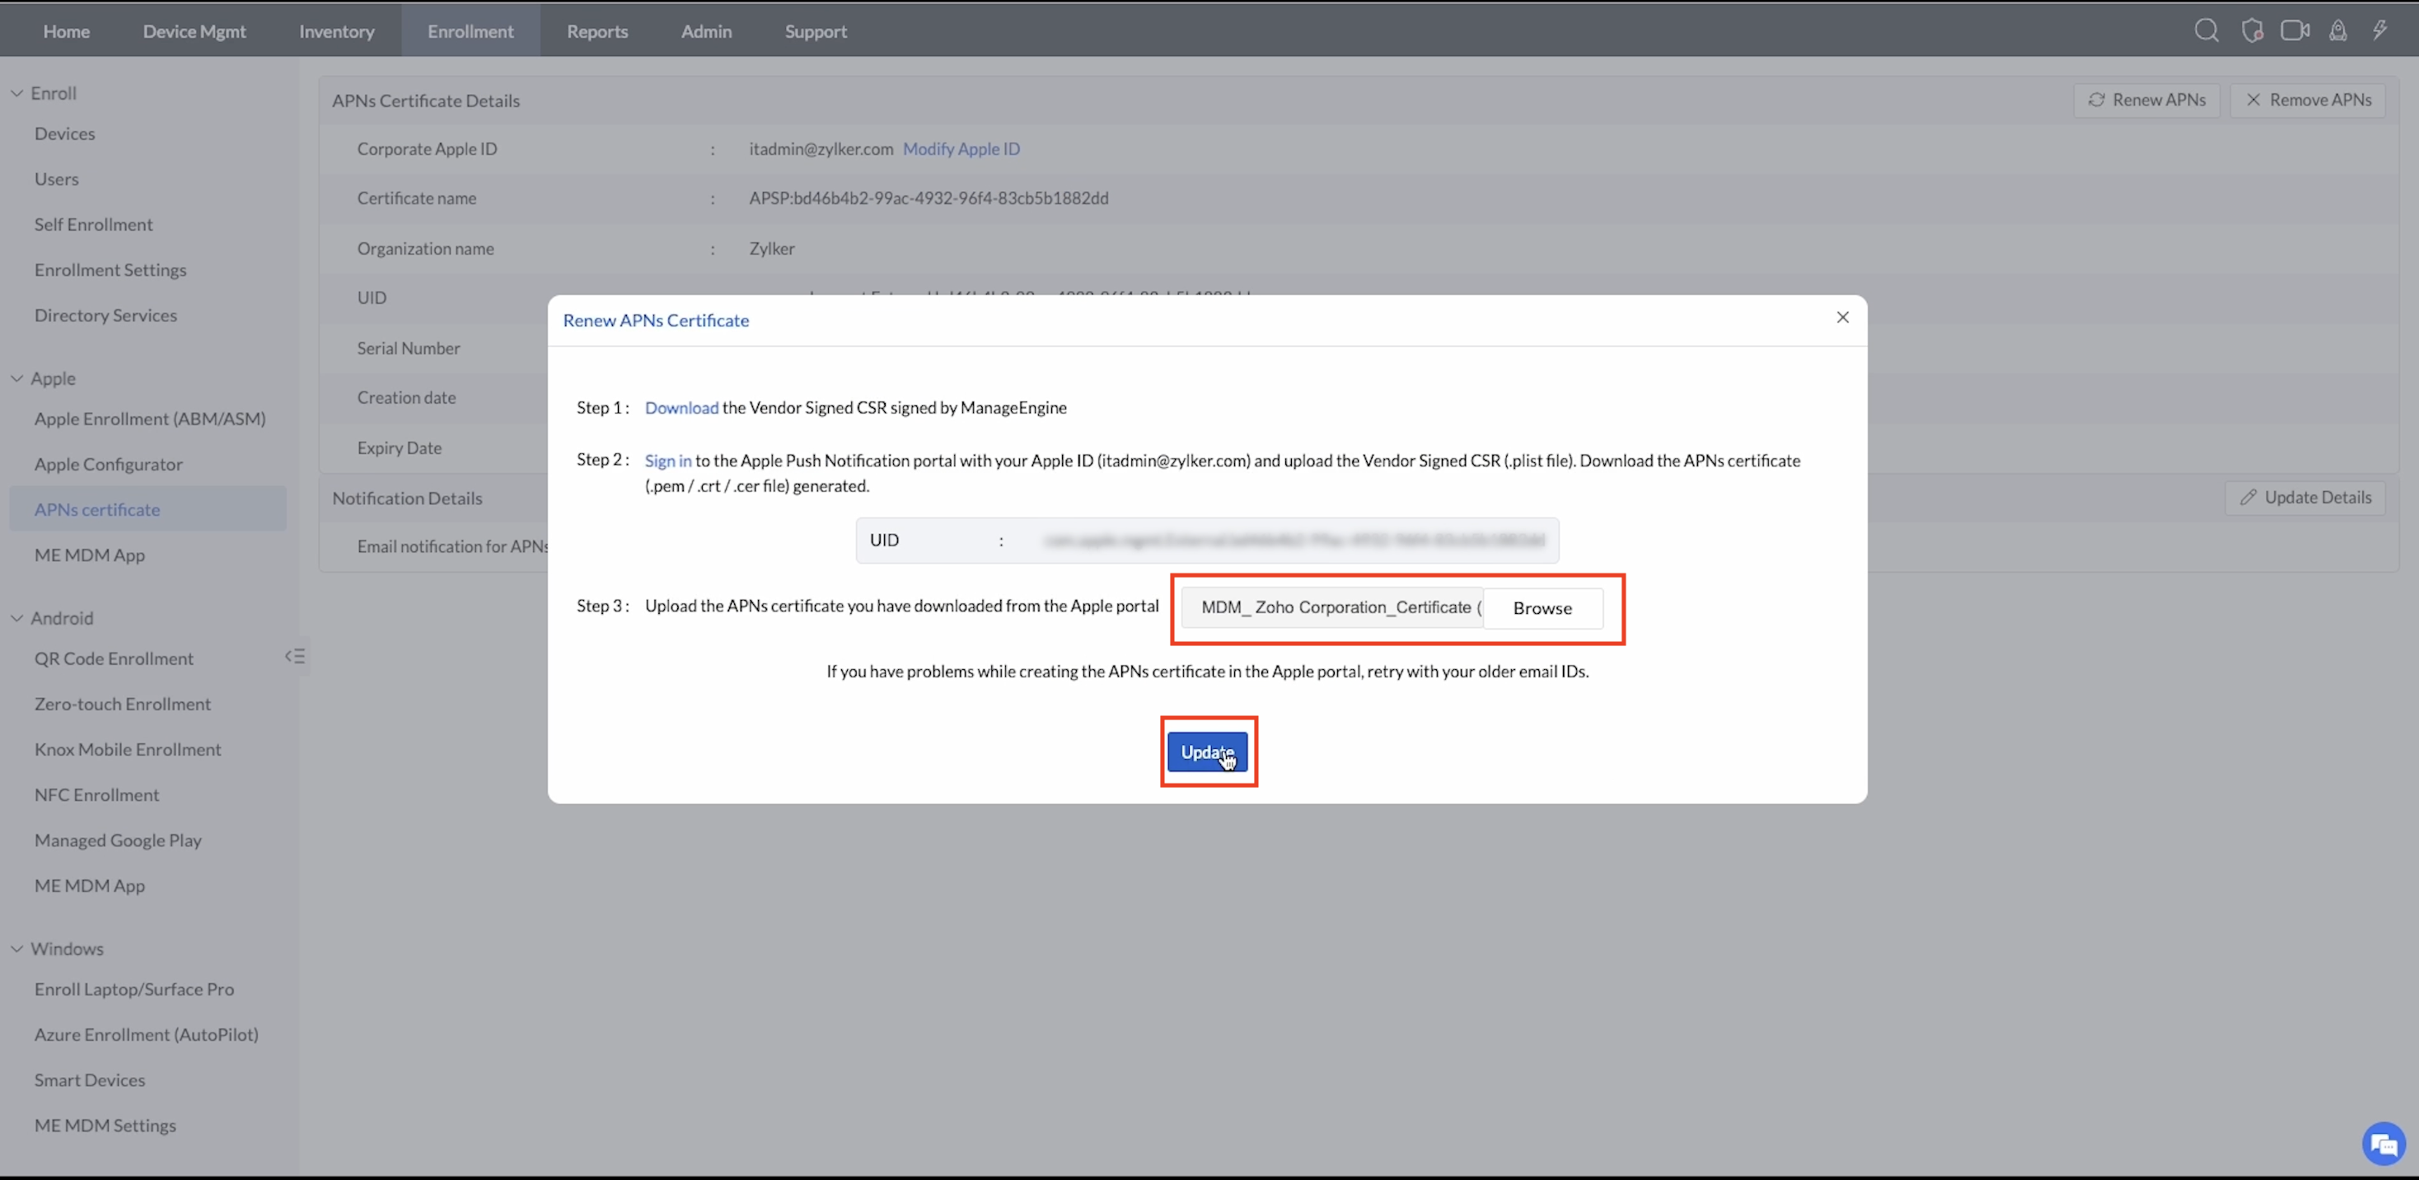Viewport: 2419px width, 1180px height.
Task: Collapse the Windows sidebar group
Action: [17, 949]
